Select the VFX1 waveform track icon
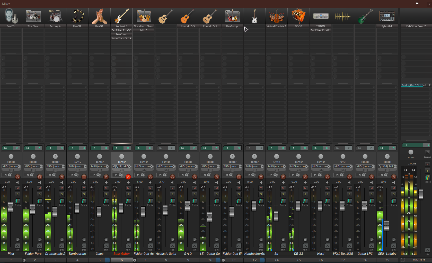The height and width of the screenshot is (263, 432). coord(343,16)
